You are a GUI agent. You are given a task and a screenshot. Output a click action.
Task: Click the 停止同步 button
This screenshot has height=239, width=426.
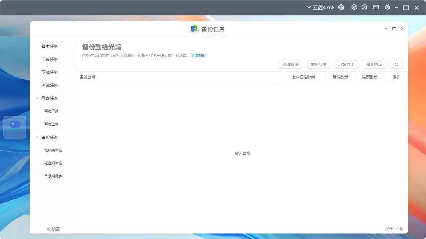coord(374,64)
